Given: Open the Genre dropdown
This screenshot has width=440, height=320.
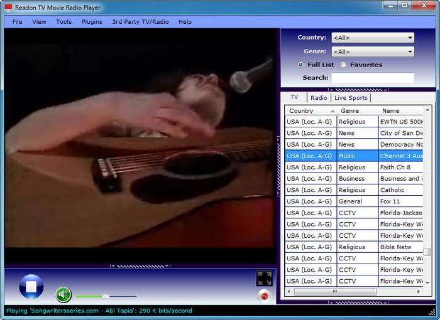Looking at the screenshot, I should [372, 51].
